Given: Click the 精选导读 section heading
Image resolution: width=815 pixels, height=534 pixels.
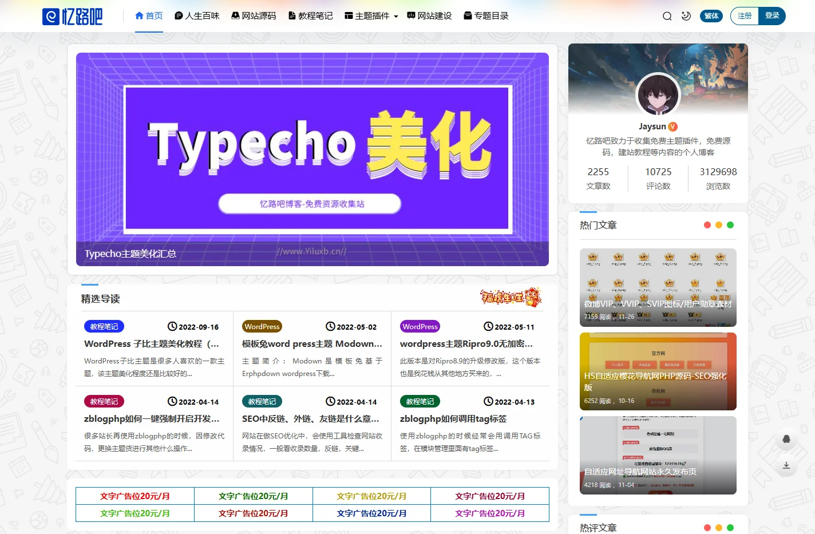Looking at the screenshot, I should pyautogui.click(x=100, y=299).
